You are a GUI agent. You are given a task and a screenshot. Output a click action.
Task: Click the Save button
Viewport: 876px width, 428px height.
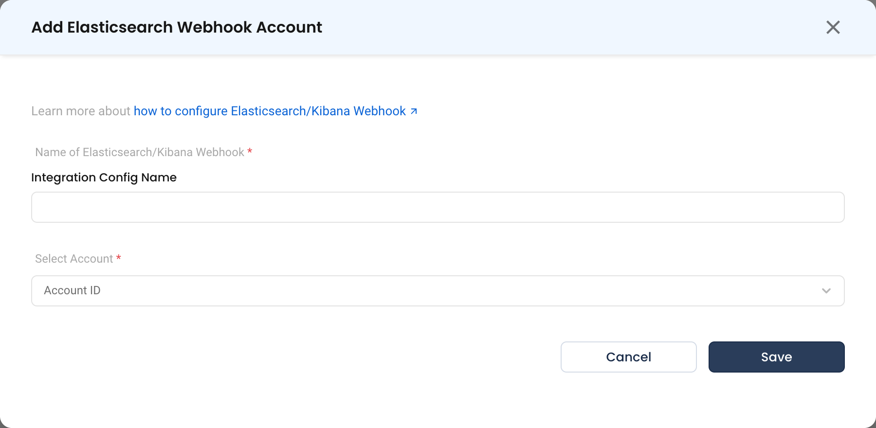[x=776, y=357]
